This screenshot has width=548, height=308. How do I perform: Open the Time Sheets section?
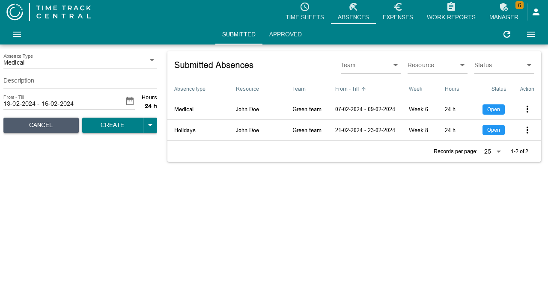pos(305,12)
